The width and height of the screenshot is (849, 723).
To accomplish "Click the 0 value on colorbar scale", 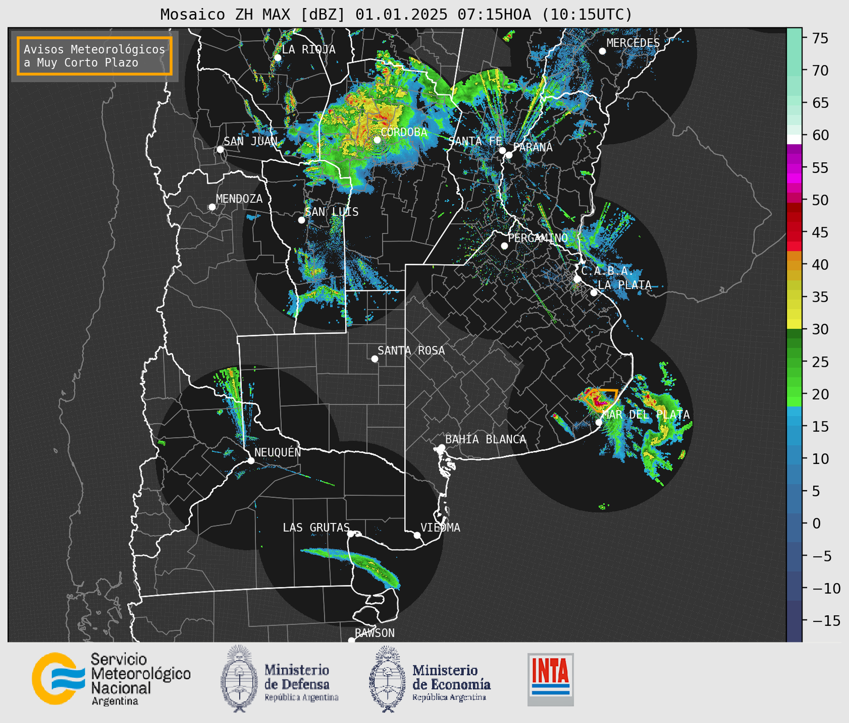I will pos(816,523).
